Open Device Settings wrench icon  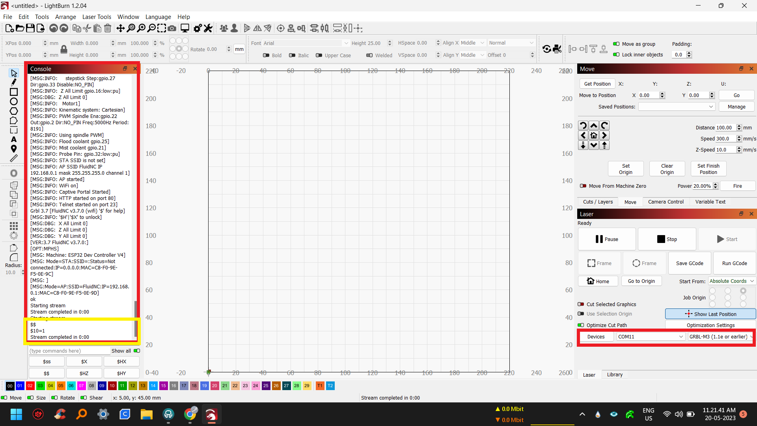[208, 28]
